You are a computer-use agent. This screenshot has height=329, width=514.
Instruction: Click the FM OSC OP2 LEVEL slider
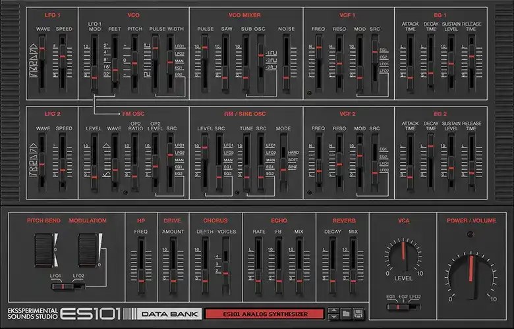[x=156, y=163]
